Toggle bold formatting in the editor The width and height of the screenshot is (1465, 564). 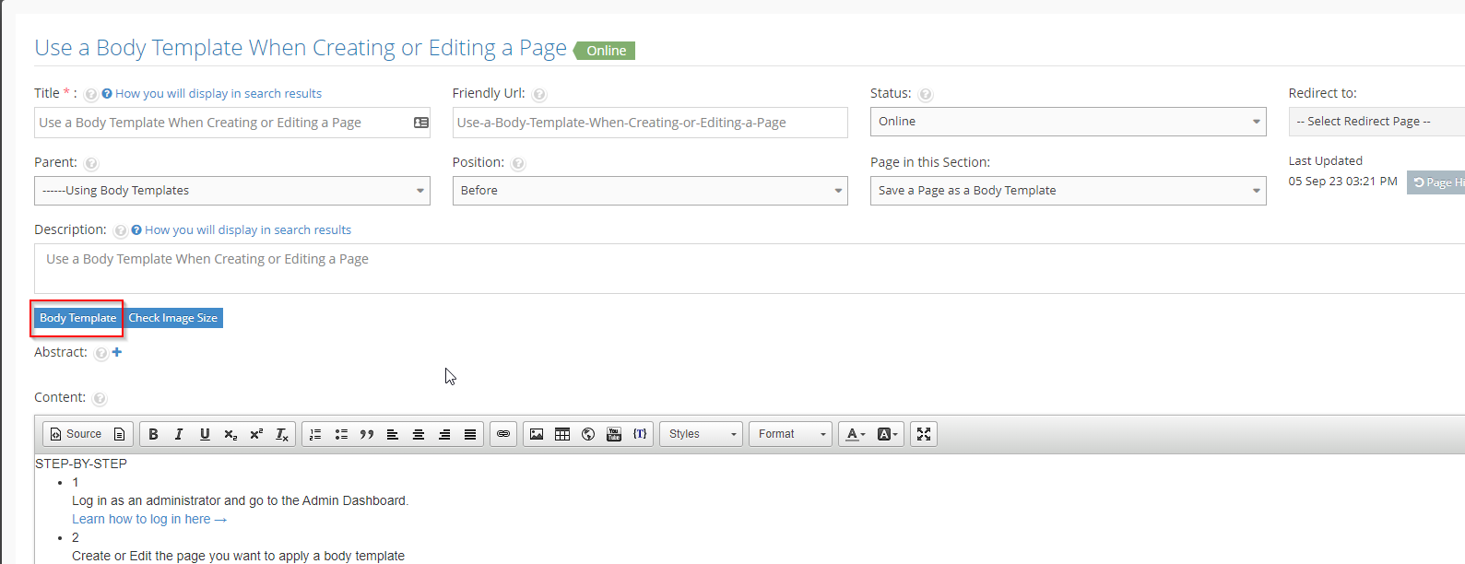tap(153, 434)
